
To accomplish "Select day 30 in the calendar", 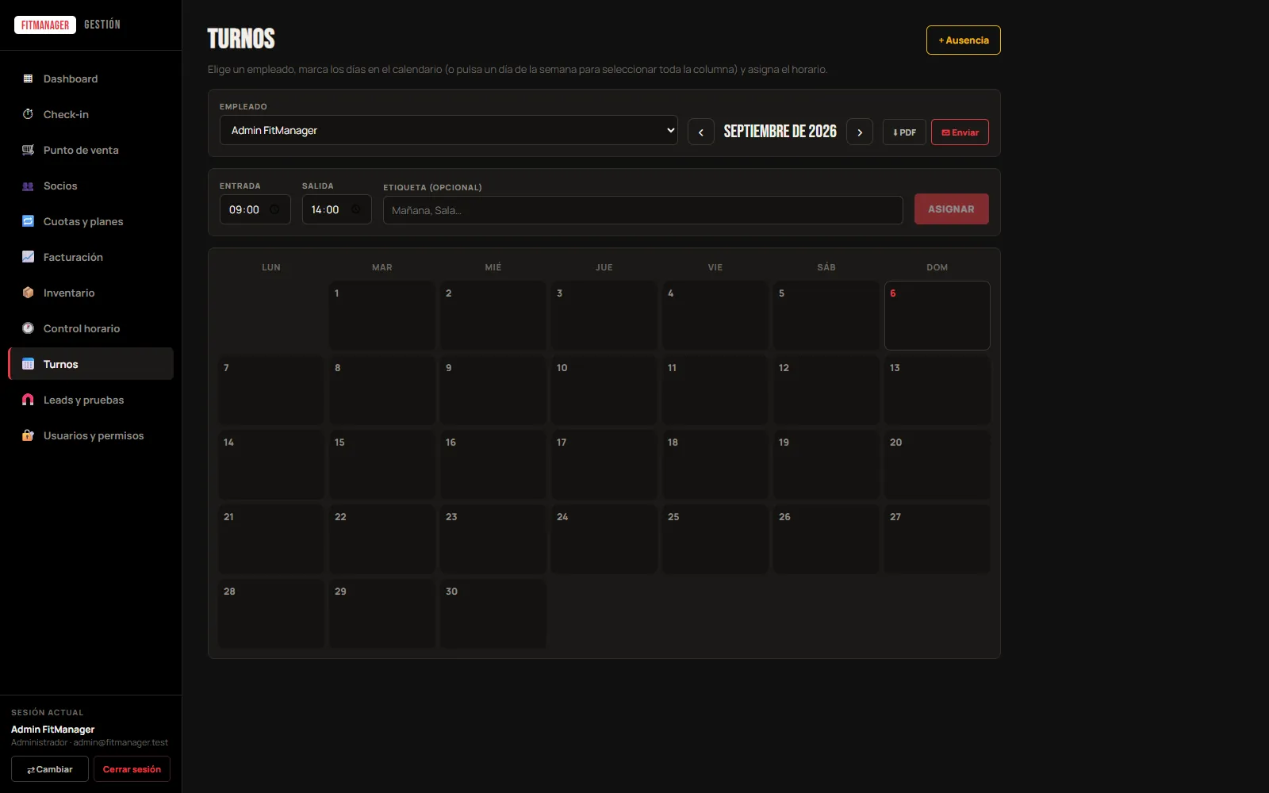I will pos(493,614).
